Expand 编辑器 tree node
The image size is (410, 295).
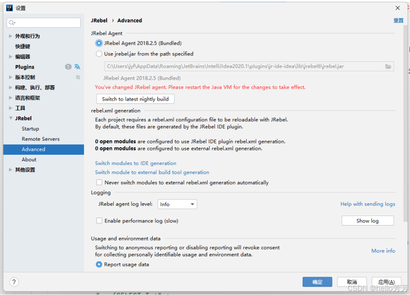pyautogui.click(x=11, y=56)
